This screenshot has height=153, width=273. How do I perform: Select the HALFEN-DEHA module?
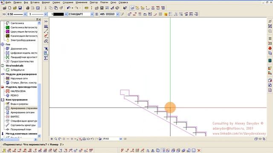(16, 91)
